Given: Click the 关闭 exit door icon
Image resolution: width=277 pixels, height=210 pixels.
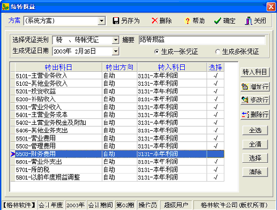Looking at the screenshot, I should [249, 21].
